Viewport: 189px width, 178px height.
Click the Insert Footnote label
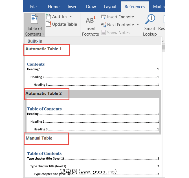[x=90, y=31]
